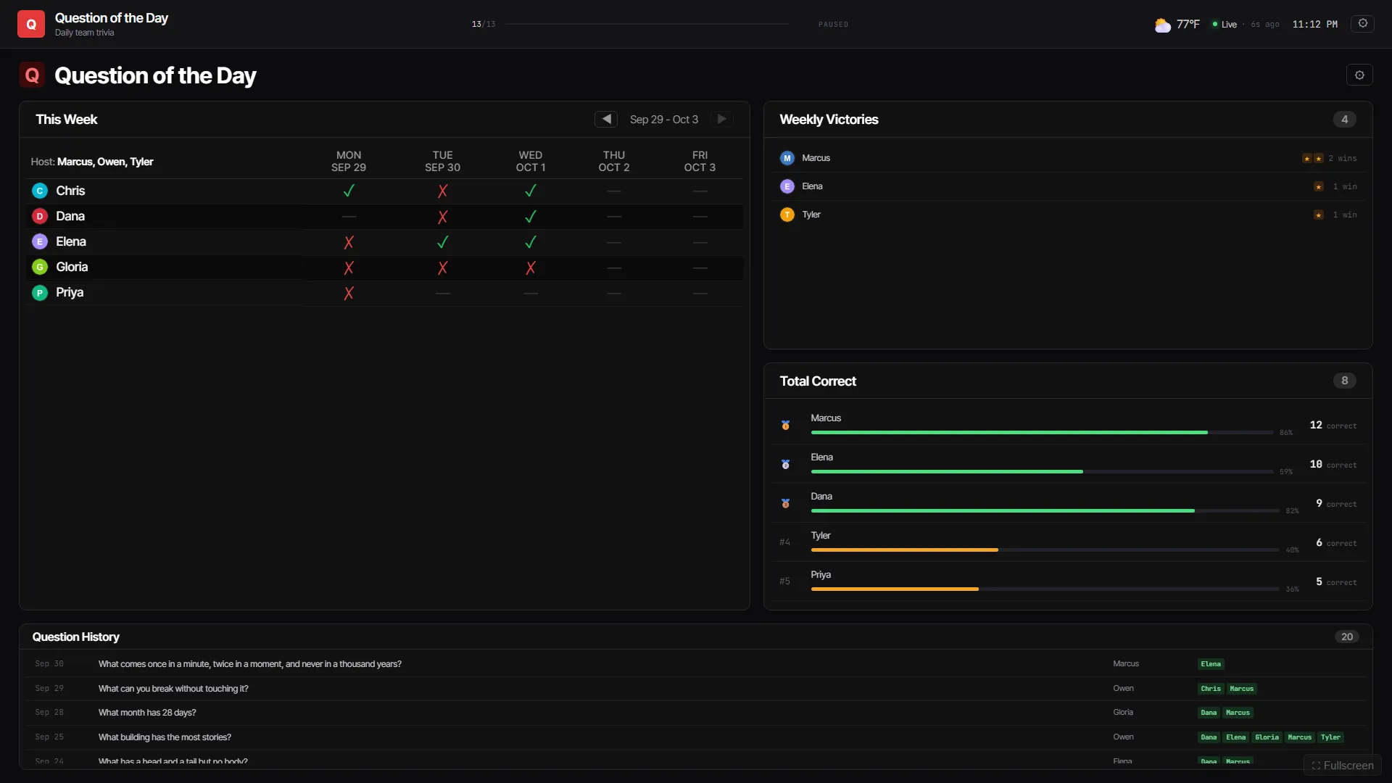Image resolution: width=1392 pixels, height=783 pixels.
Task: Select the 'What month has 28 days?' question
Action: point(147,713)
